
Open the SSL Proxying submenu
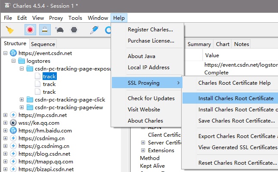pyautogui.click(x=147, y=83)
